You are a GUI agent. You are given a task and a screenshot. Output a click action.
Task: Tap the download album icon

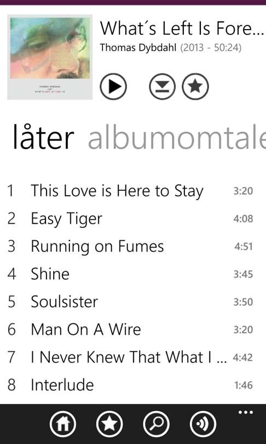coord(162,87)
